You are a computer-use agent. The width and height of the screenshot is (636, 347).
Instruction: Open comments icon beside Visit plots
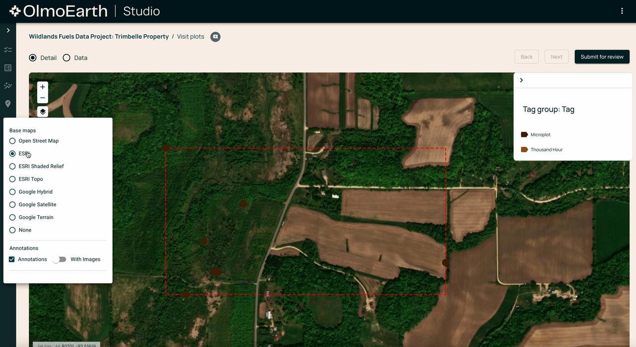pyautogui.click(x=215, y=37)
